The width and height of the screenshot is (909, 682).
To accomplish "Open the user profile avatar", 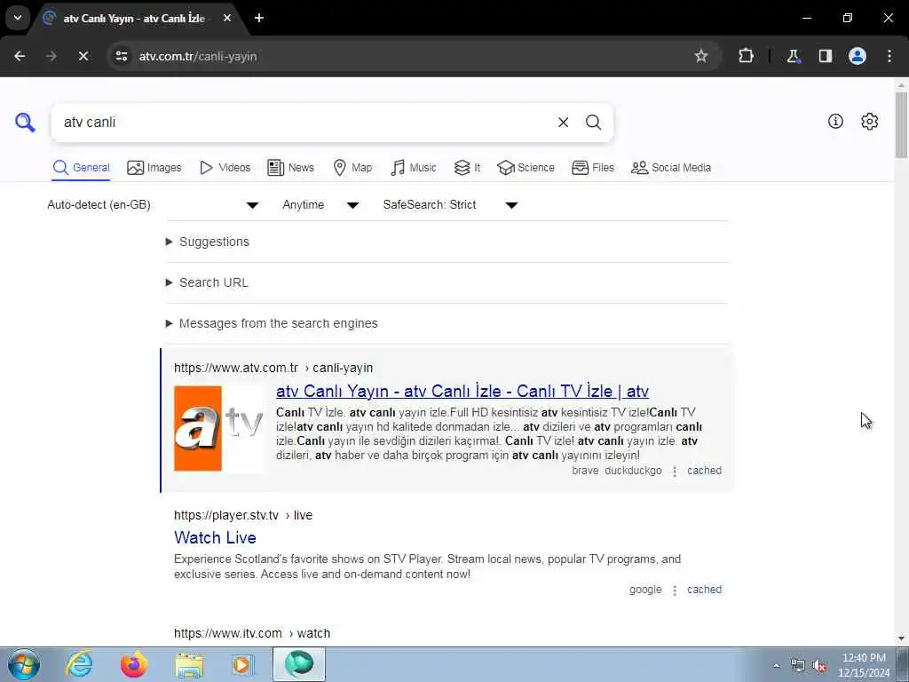I will pyautogui.click(x=858, y=56).
